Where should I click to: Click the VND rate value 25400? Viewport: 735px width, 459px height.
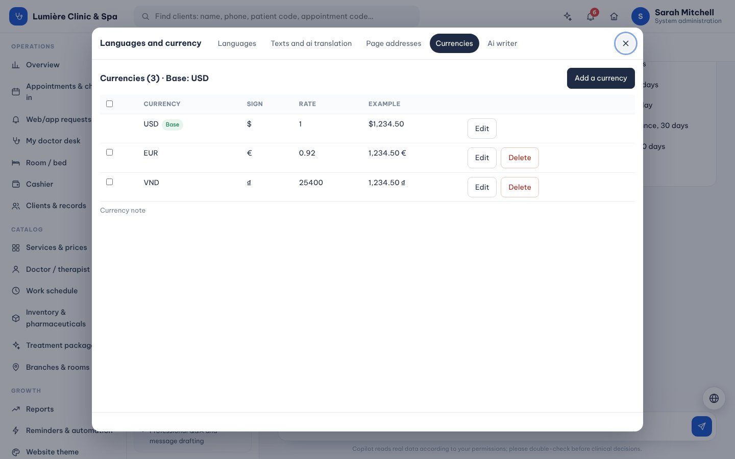point(311,183)
